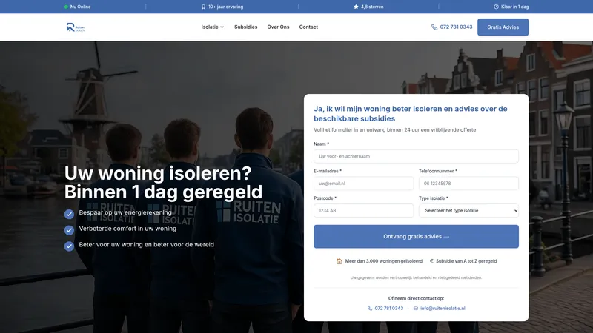
Task: Click checkmark beside Beter voor uw woning
Action: [x=69, y=246]
